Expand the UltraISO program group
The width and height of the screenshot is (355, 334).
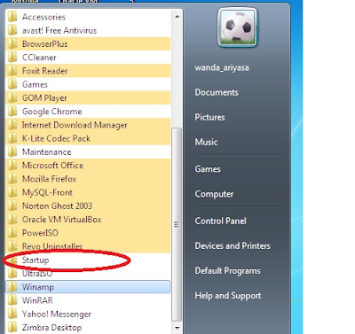[88, 274]
